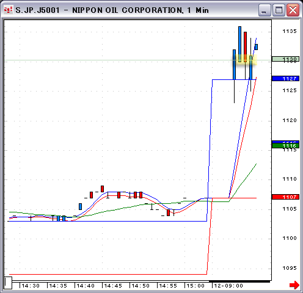
Task: Select the 14:30 time axis label
Action: click(x=31, y=286)
